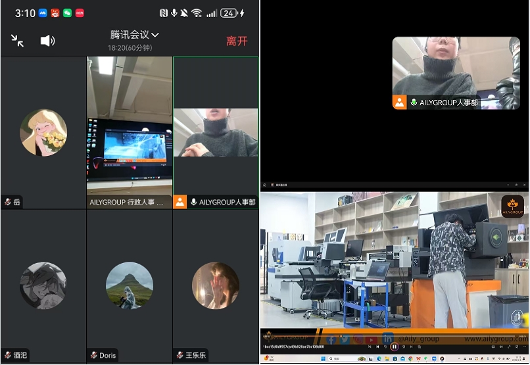Click the LinkedIn icon in the video banner

[x=388, y=339]
